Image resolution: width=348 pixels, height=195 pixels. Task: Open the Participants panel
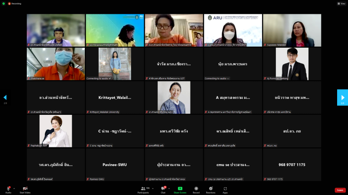(x=143, y=190)
